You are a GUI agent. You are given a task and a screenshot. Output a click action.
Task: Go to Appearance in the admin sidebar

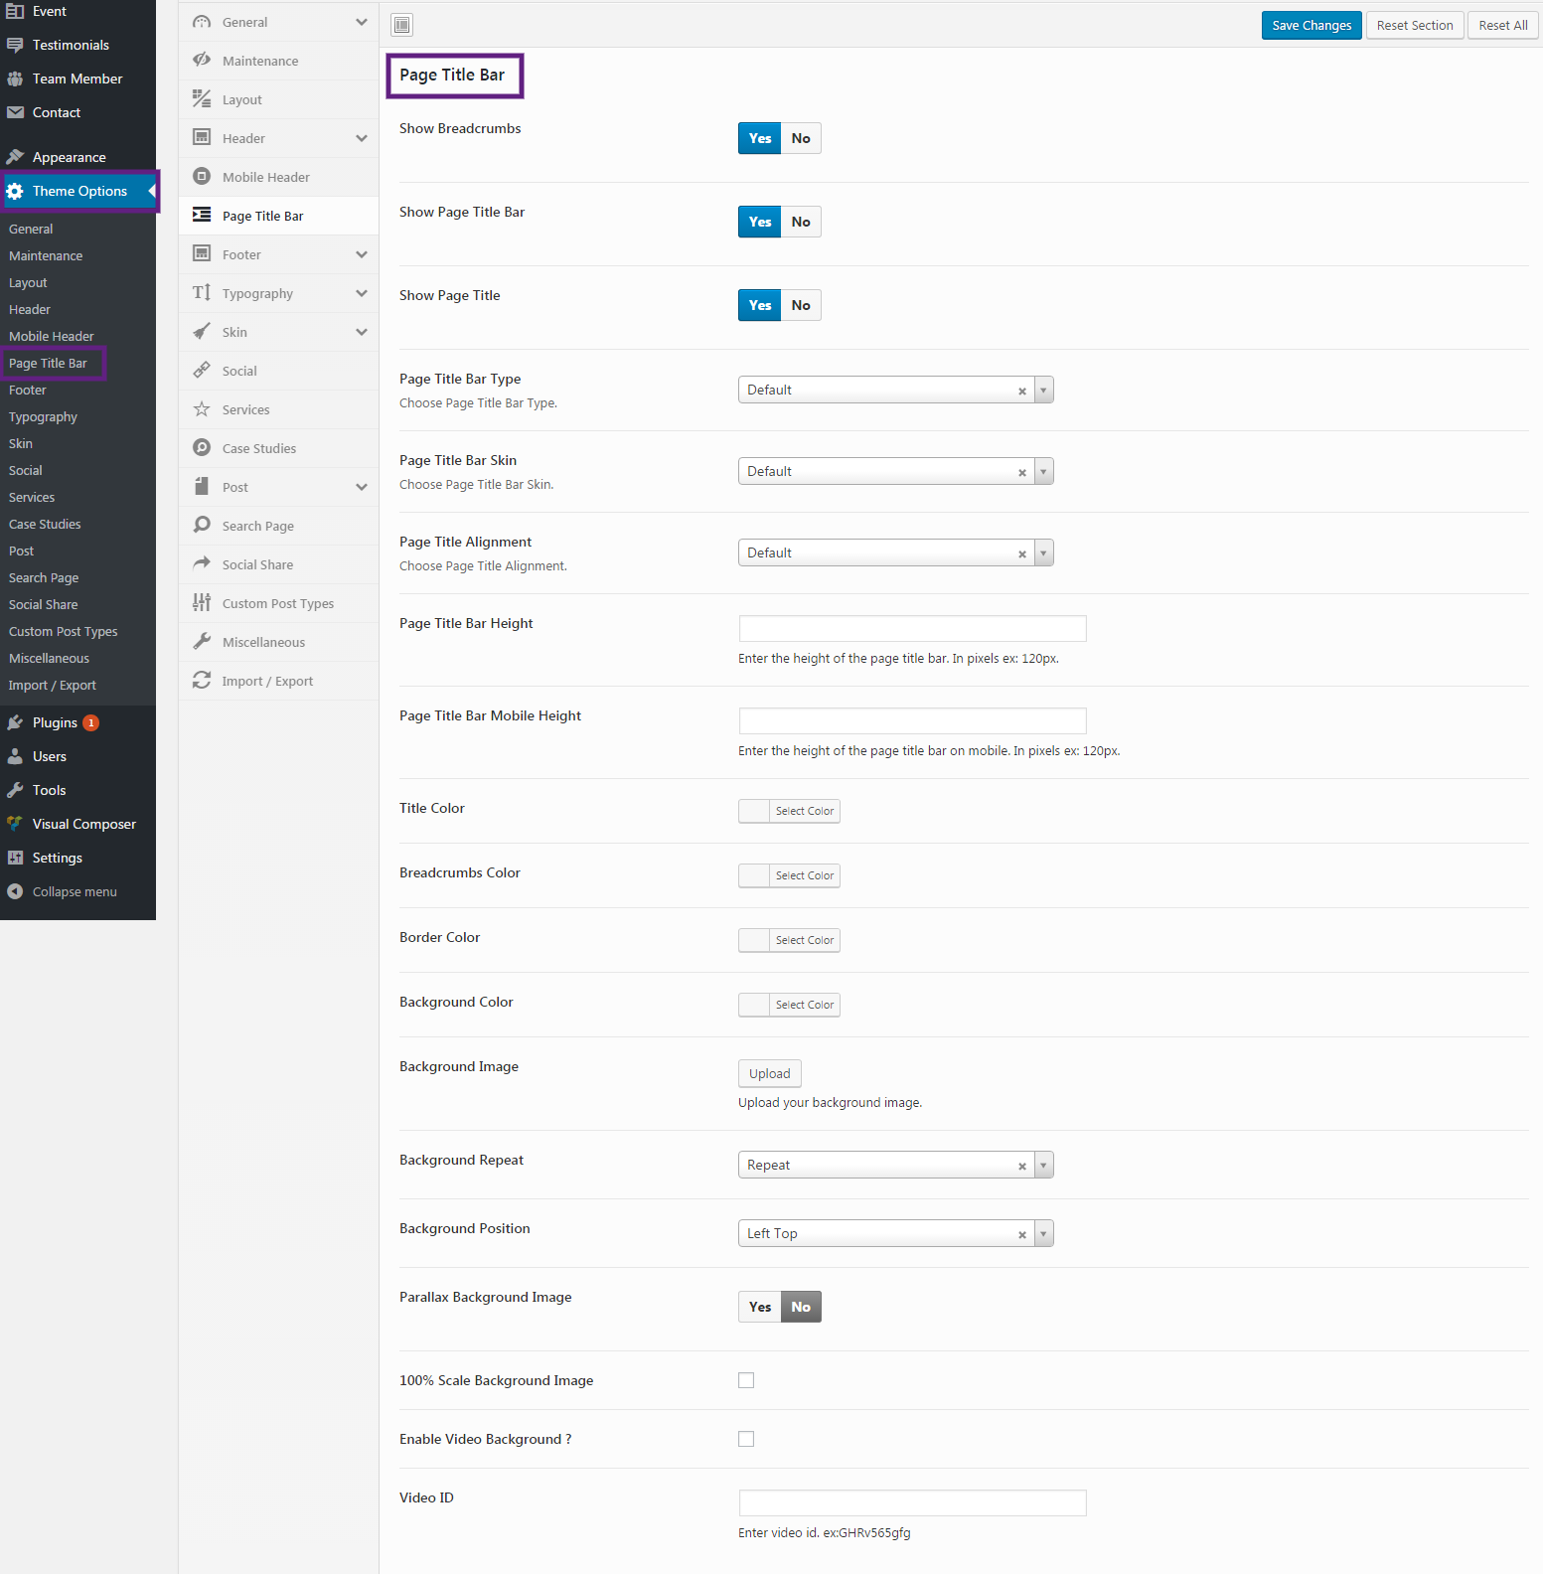69,157
